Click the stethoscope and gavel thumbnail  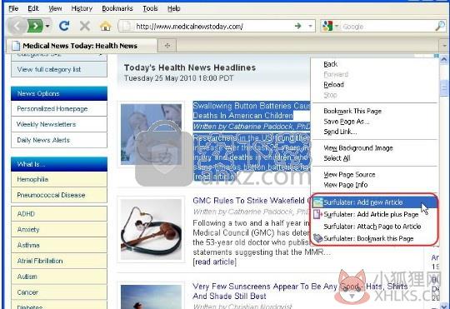(x=151, y=229)
